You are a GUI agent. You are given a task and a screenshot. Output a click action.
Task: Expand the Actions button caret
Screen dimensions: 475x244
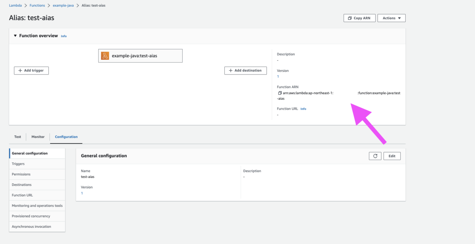coord(399,18)
